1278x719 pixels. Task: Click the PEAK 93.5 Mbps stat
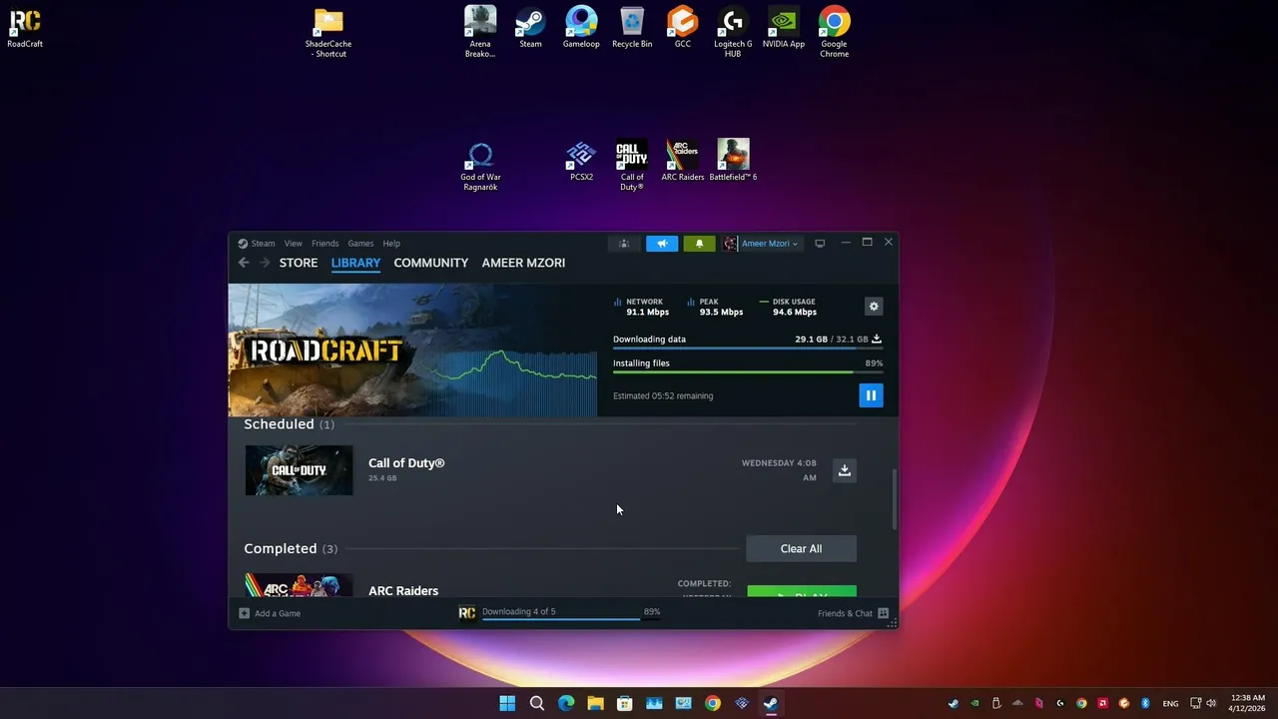715,307
